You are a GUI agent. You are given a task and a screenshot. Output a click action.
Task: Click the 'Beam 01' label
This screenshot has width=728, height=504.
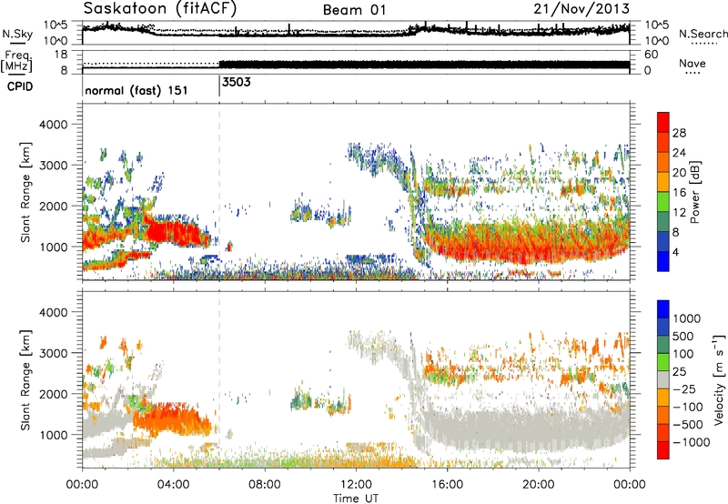coord(354,10)
